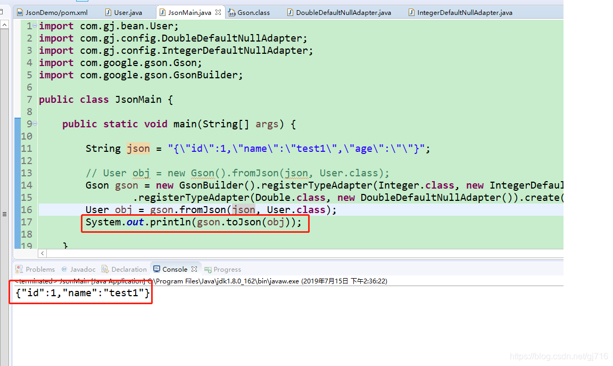
Task: Click the public class JsonMain declaration
Action: [105, 100]
